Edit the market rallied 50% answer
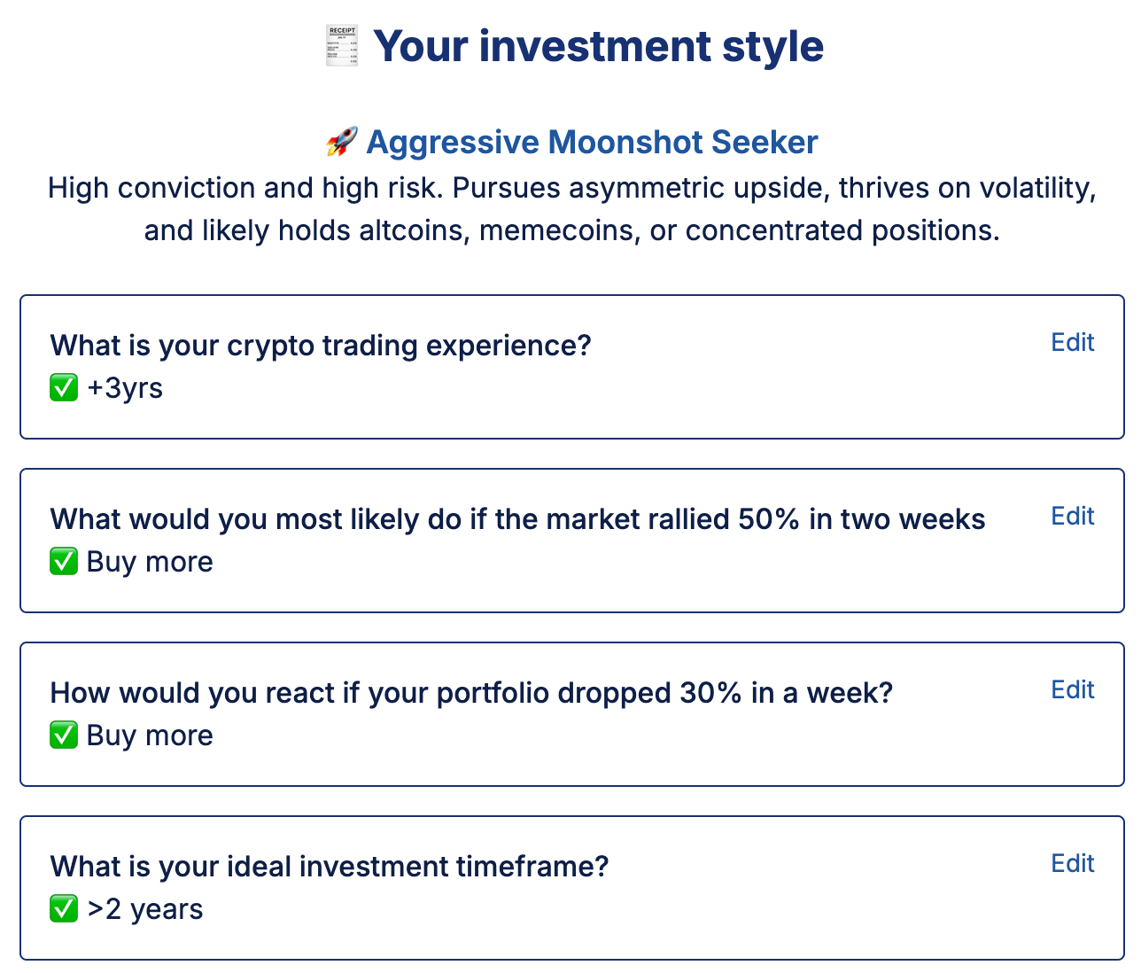 pyautogui.click(x=1072, y=517)
